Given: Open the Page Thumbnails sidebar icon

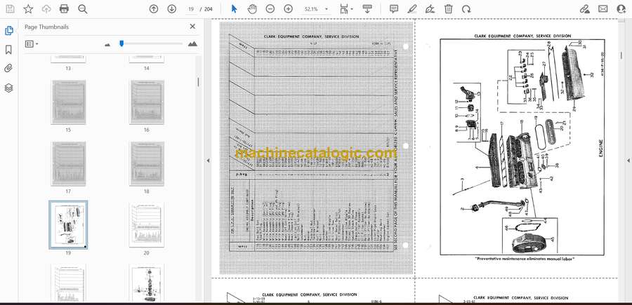Looking at the screenshot, I should click(8, 30).
